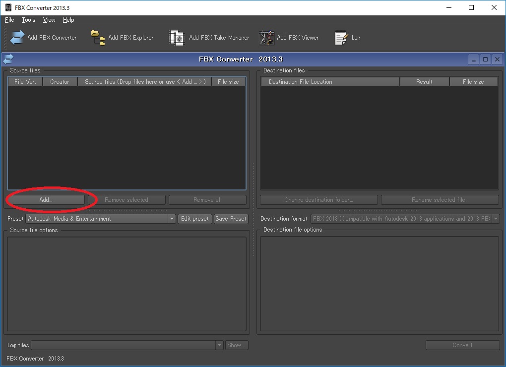
Task: Click the Add FBX Viewer icon
Action: pyautogui.click(x=266, y=38)
